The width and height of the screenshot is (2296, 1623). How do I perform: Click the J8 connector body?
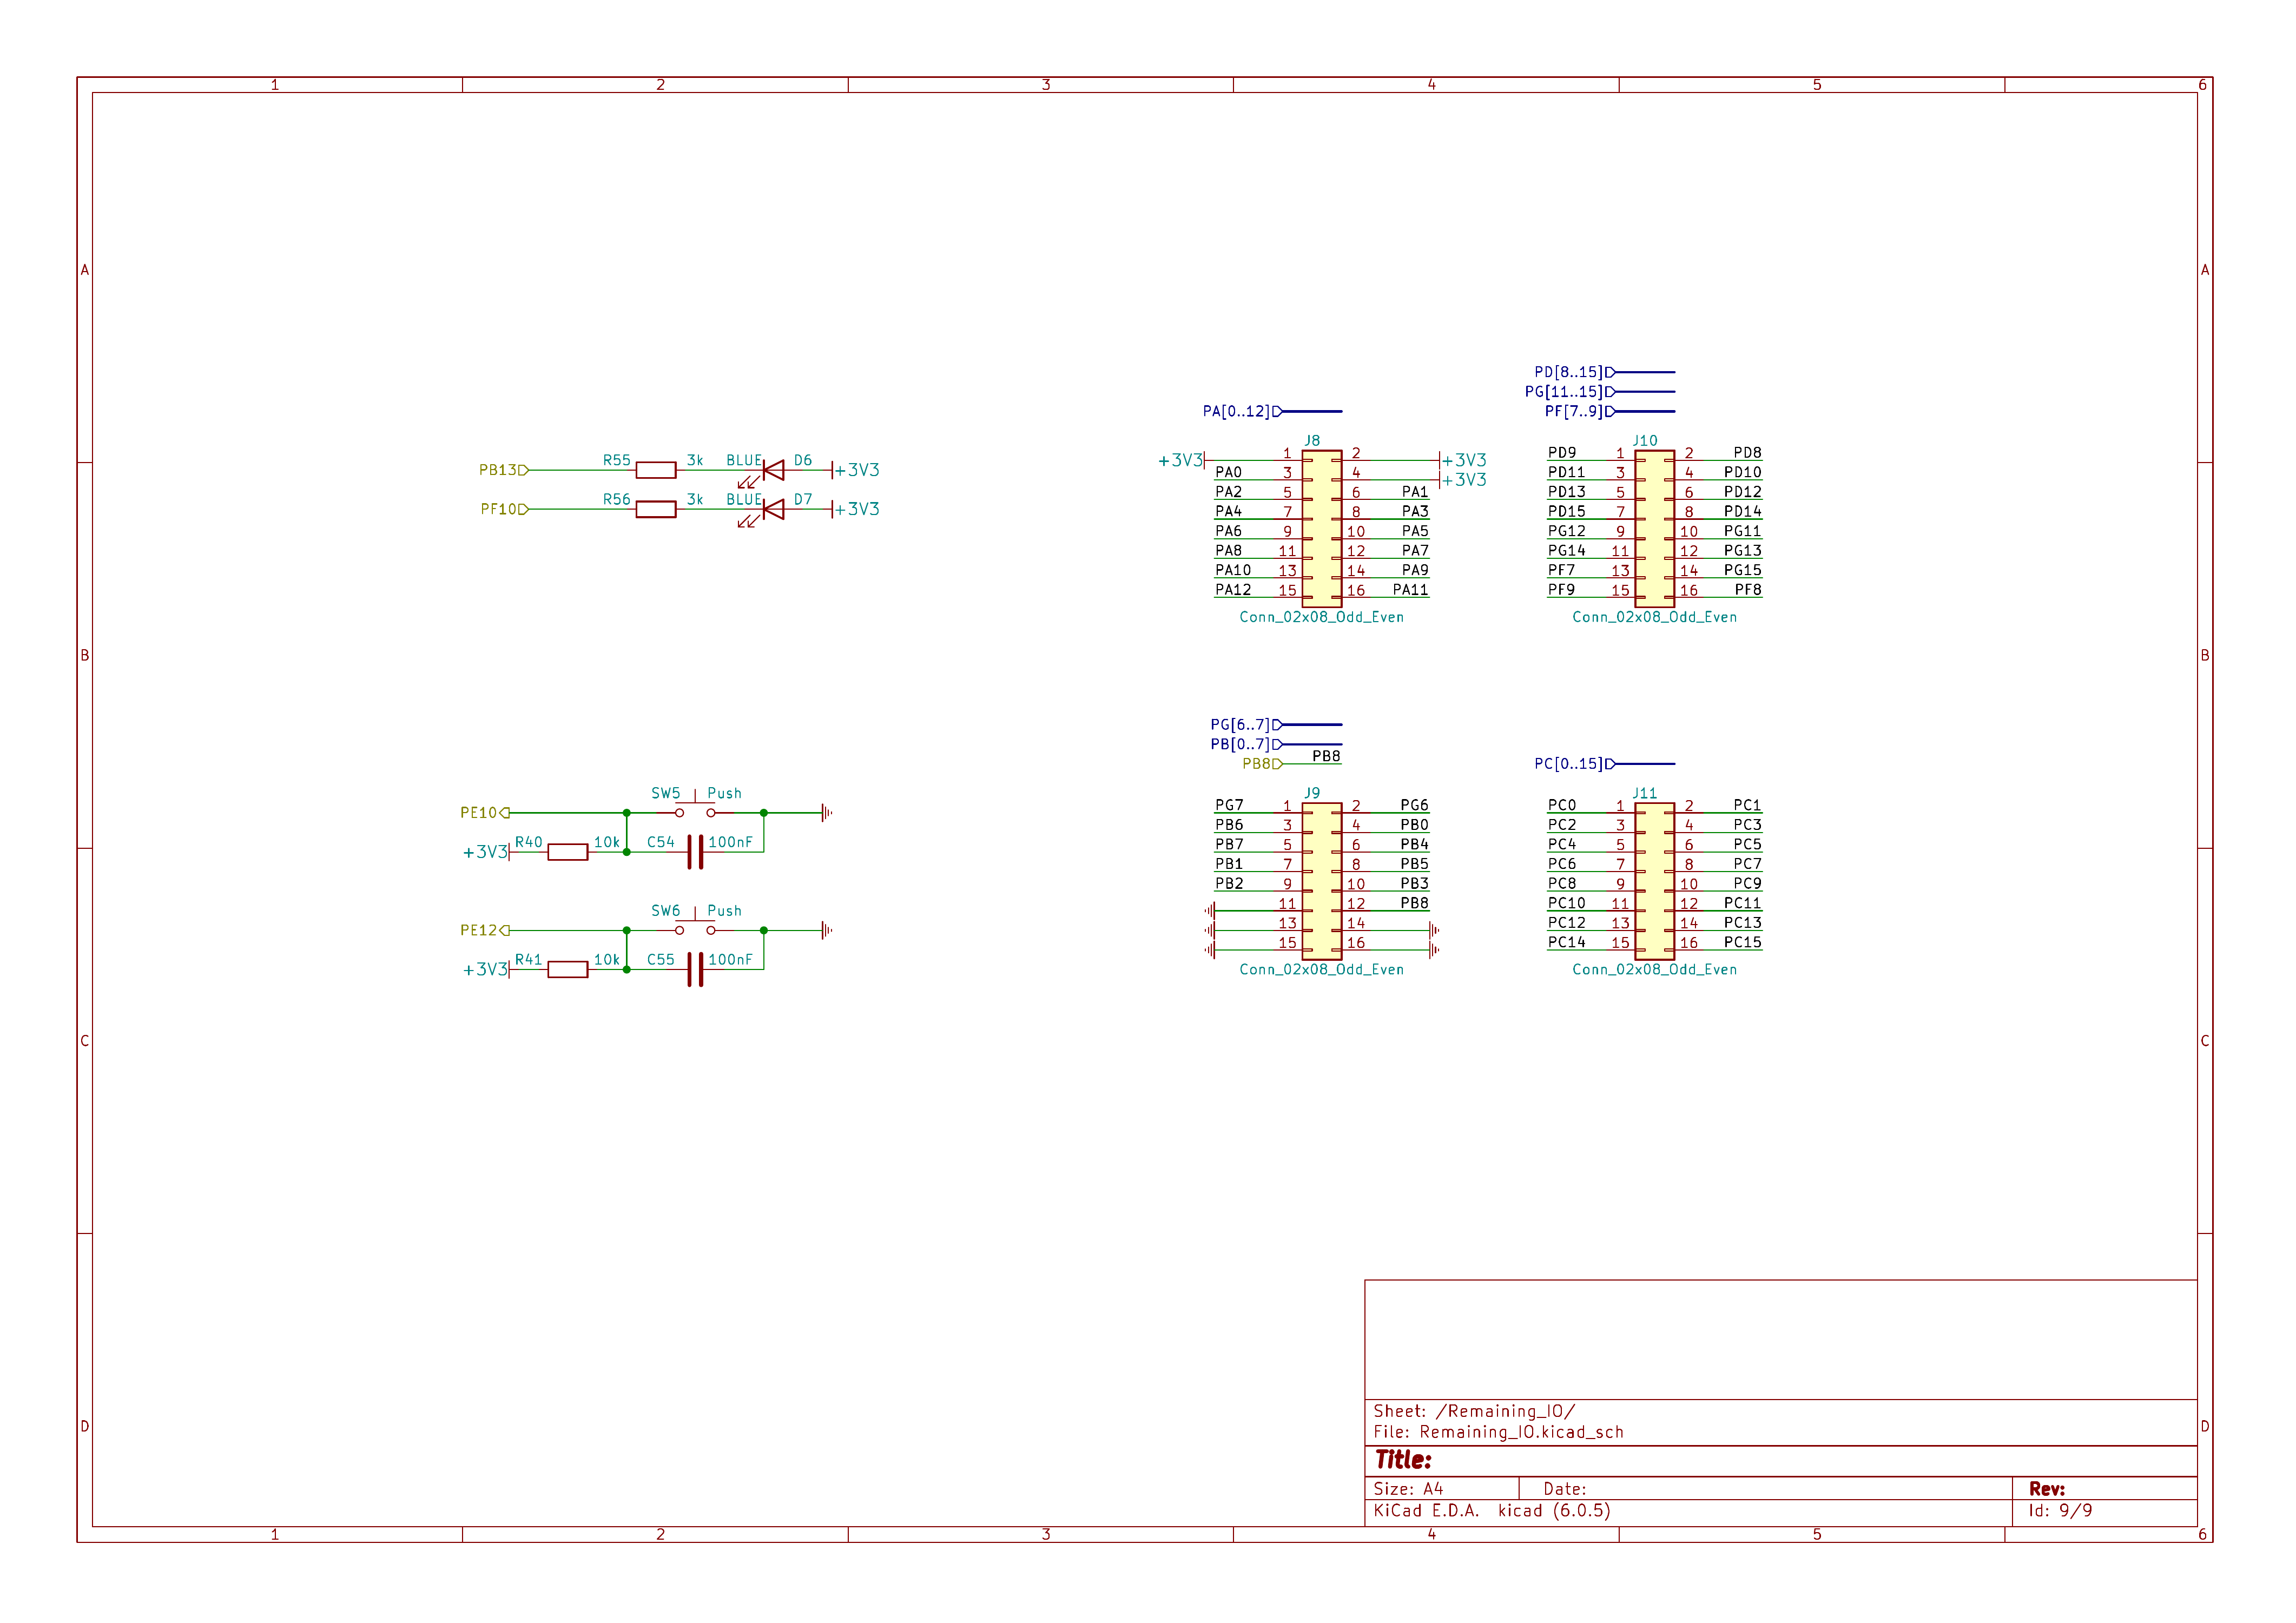point(1321,528)
